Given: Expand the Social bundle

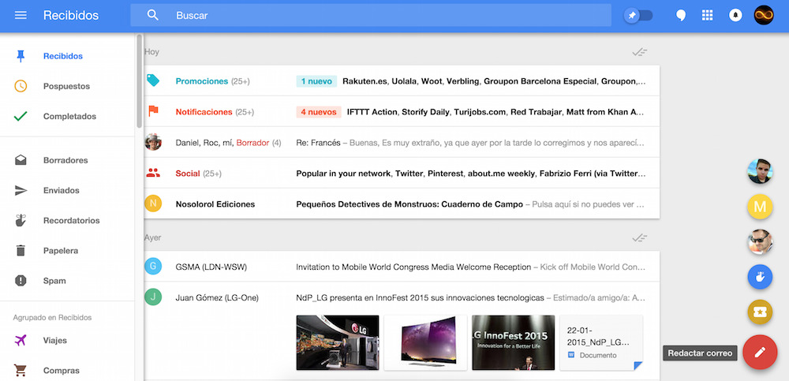Looking at the screenshot, I should [x=402, y=173].
